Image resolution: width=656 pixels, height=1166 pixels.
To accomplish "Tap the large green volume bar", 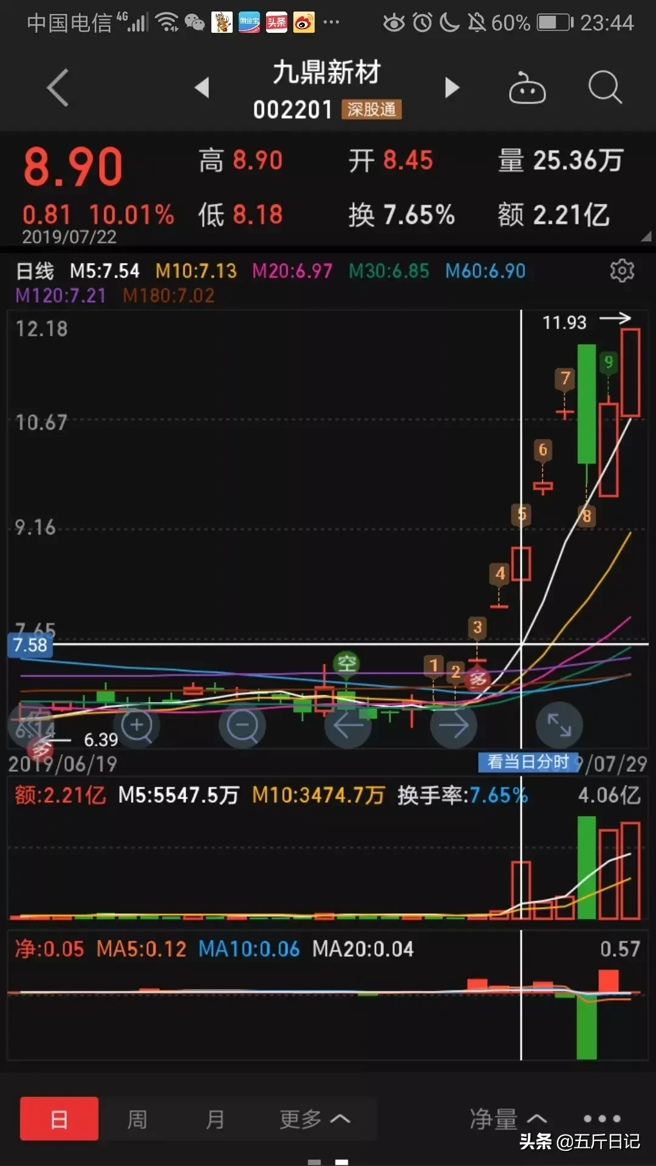I will tap(586, 867).
